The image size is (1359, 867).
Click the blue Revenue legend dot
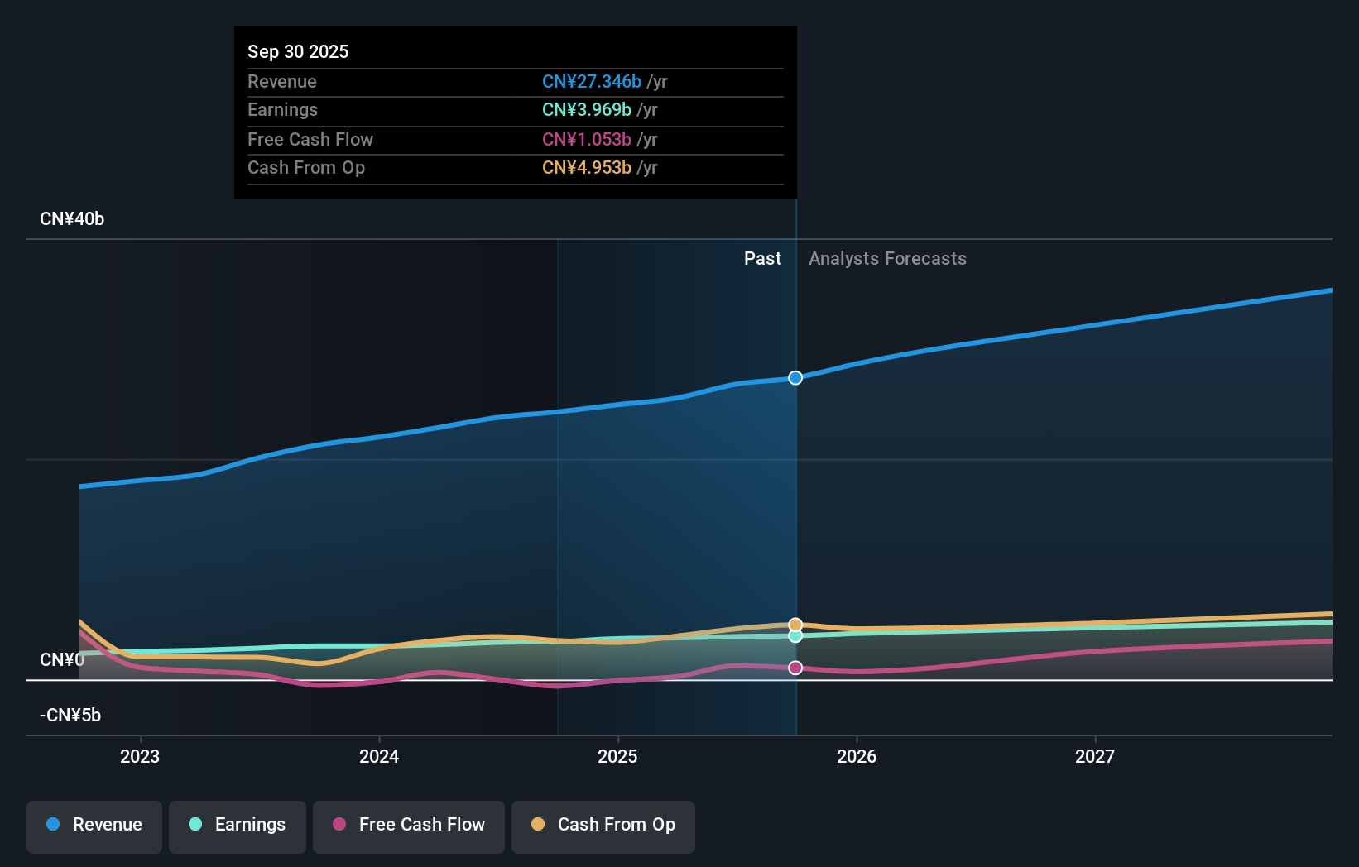pos(51,826)
